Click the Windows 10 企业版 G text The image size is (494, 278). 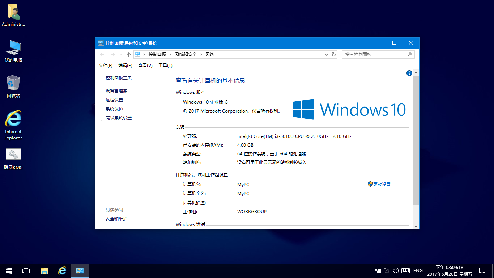tap(205, 102)
